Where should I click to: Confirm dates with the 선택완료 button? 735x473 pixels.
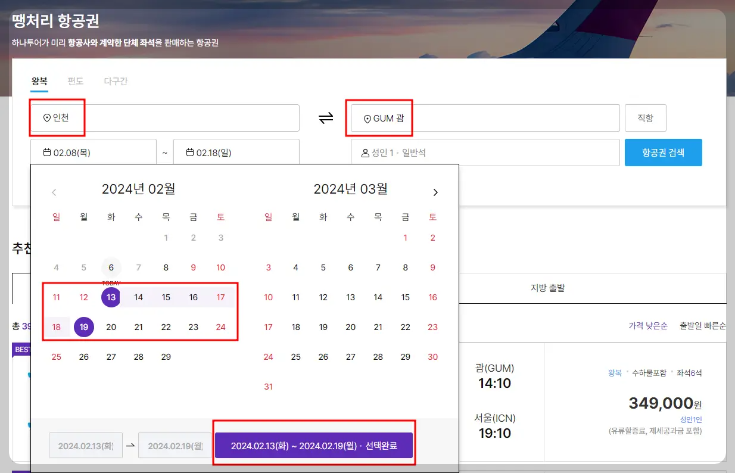[314, 444]
